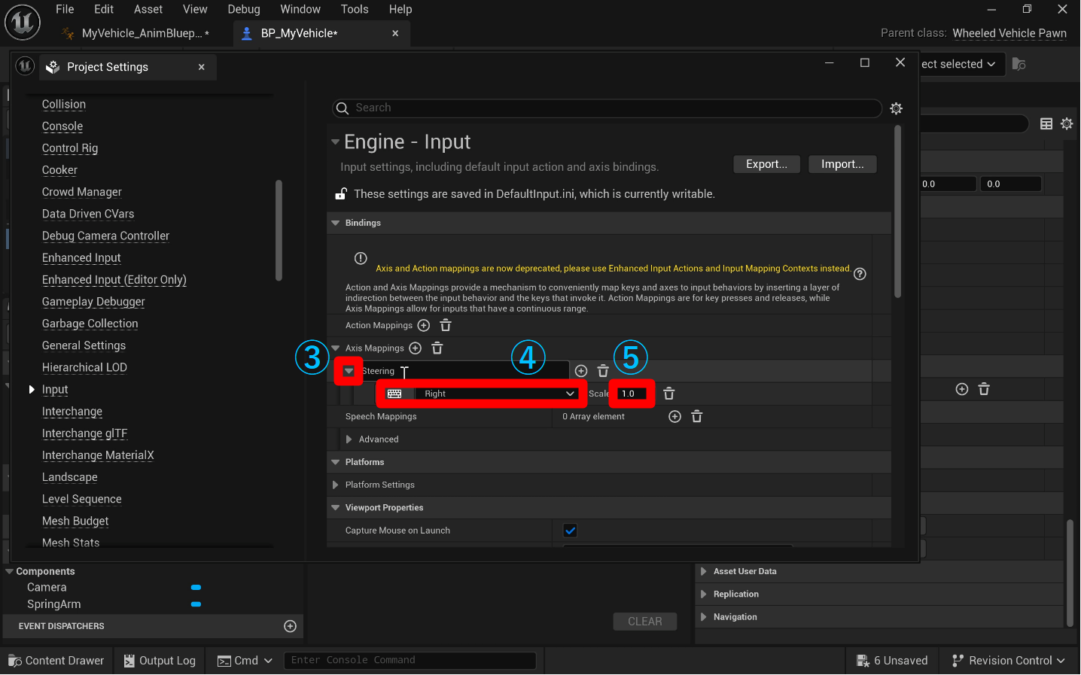This screenshot has width=1081, height=675.
Task: Add a new Event Dispatcher
Action: tap(290, 626)
